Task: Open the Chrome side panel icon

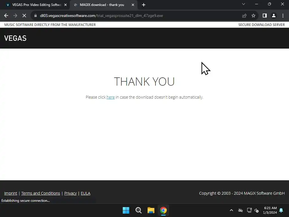Action: [x=265, y=16]
